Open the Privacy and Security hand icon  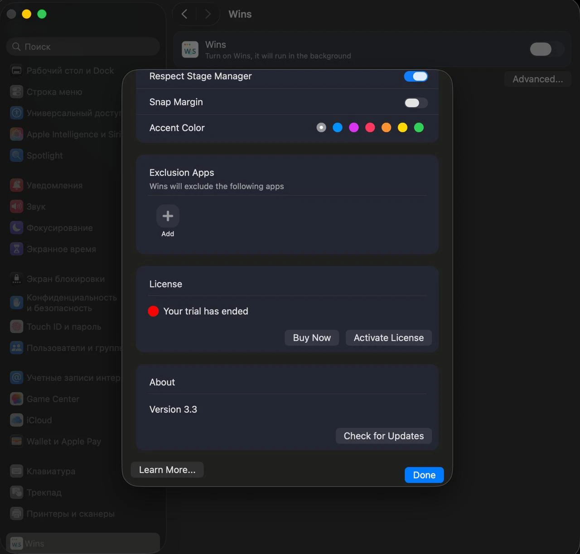[x=17, y=303]
